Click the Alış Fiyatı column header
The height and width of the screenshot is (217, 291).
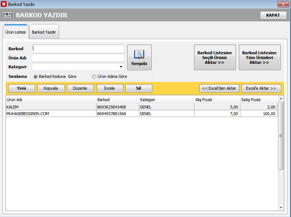click(x=217, y=100)
